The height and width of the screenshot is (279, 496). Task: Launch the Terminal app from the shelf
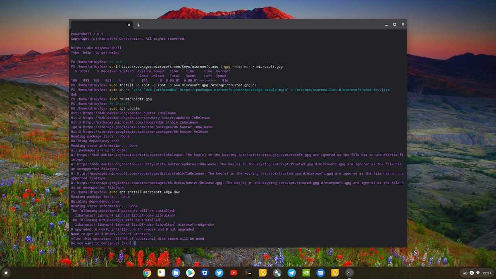pos(248,273)
